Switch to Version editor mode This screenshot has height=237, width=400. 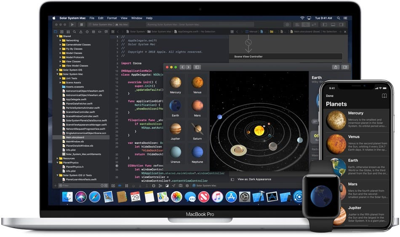(x=314, y=25)
